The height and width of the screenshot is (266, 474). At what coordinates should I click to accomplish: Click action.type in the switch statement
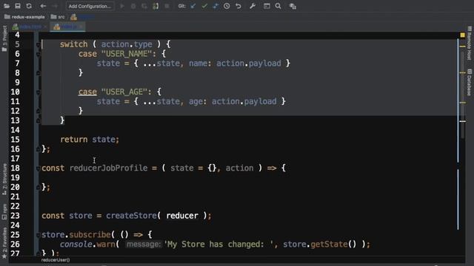click(127, 44)
